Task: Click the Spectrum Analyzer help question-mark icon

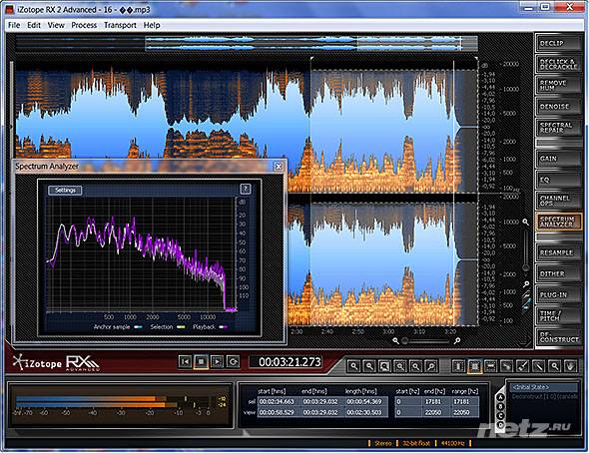Action: click(246, 189)
